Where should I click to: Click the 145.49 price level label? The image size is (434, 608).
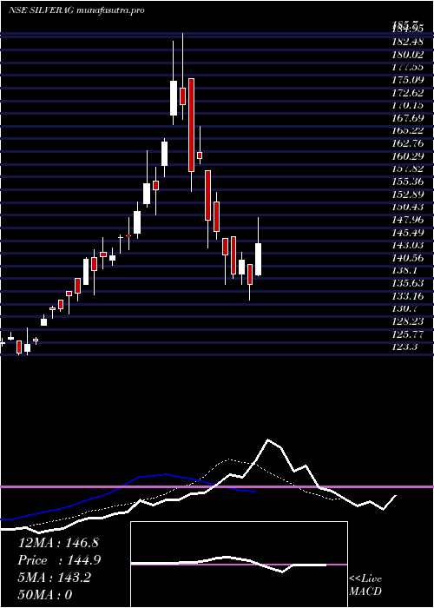click(407, 233)
